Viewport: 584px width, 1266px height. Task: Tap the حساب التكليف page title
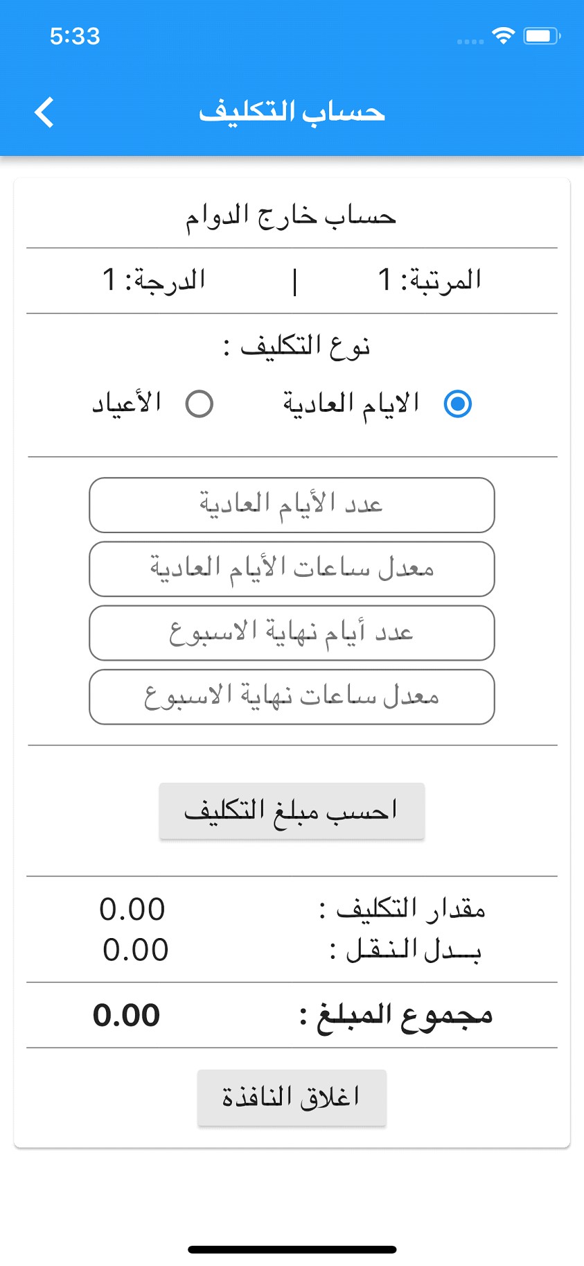pyautogui.click(x=292, y=112)
